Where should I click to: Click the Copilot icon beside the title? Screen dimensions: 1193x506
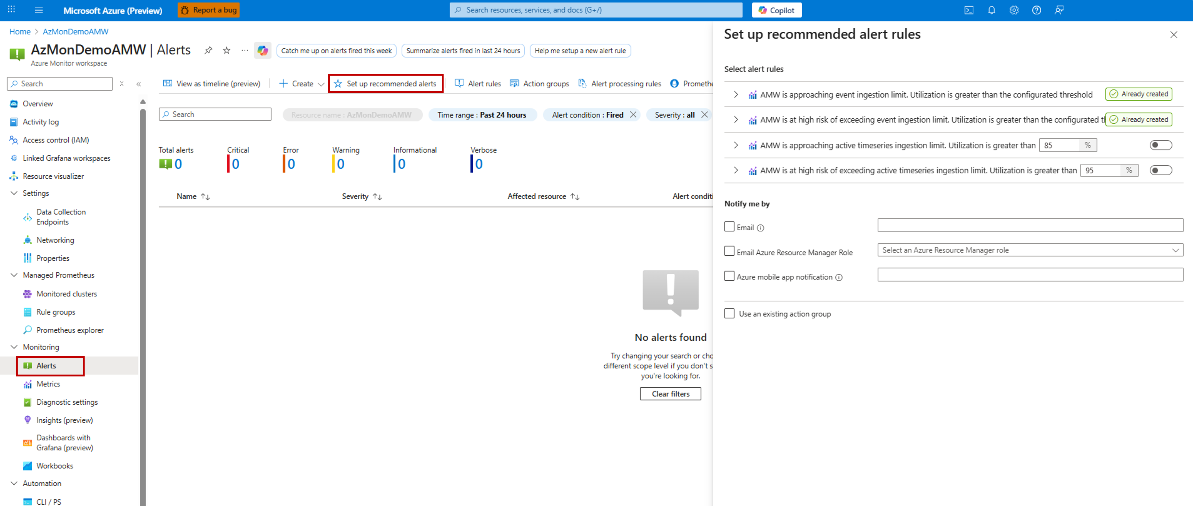262,50
